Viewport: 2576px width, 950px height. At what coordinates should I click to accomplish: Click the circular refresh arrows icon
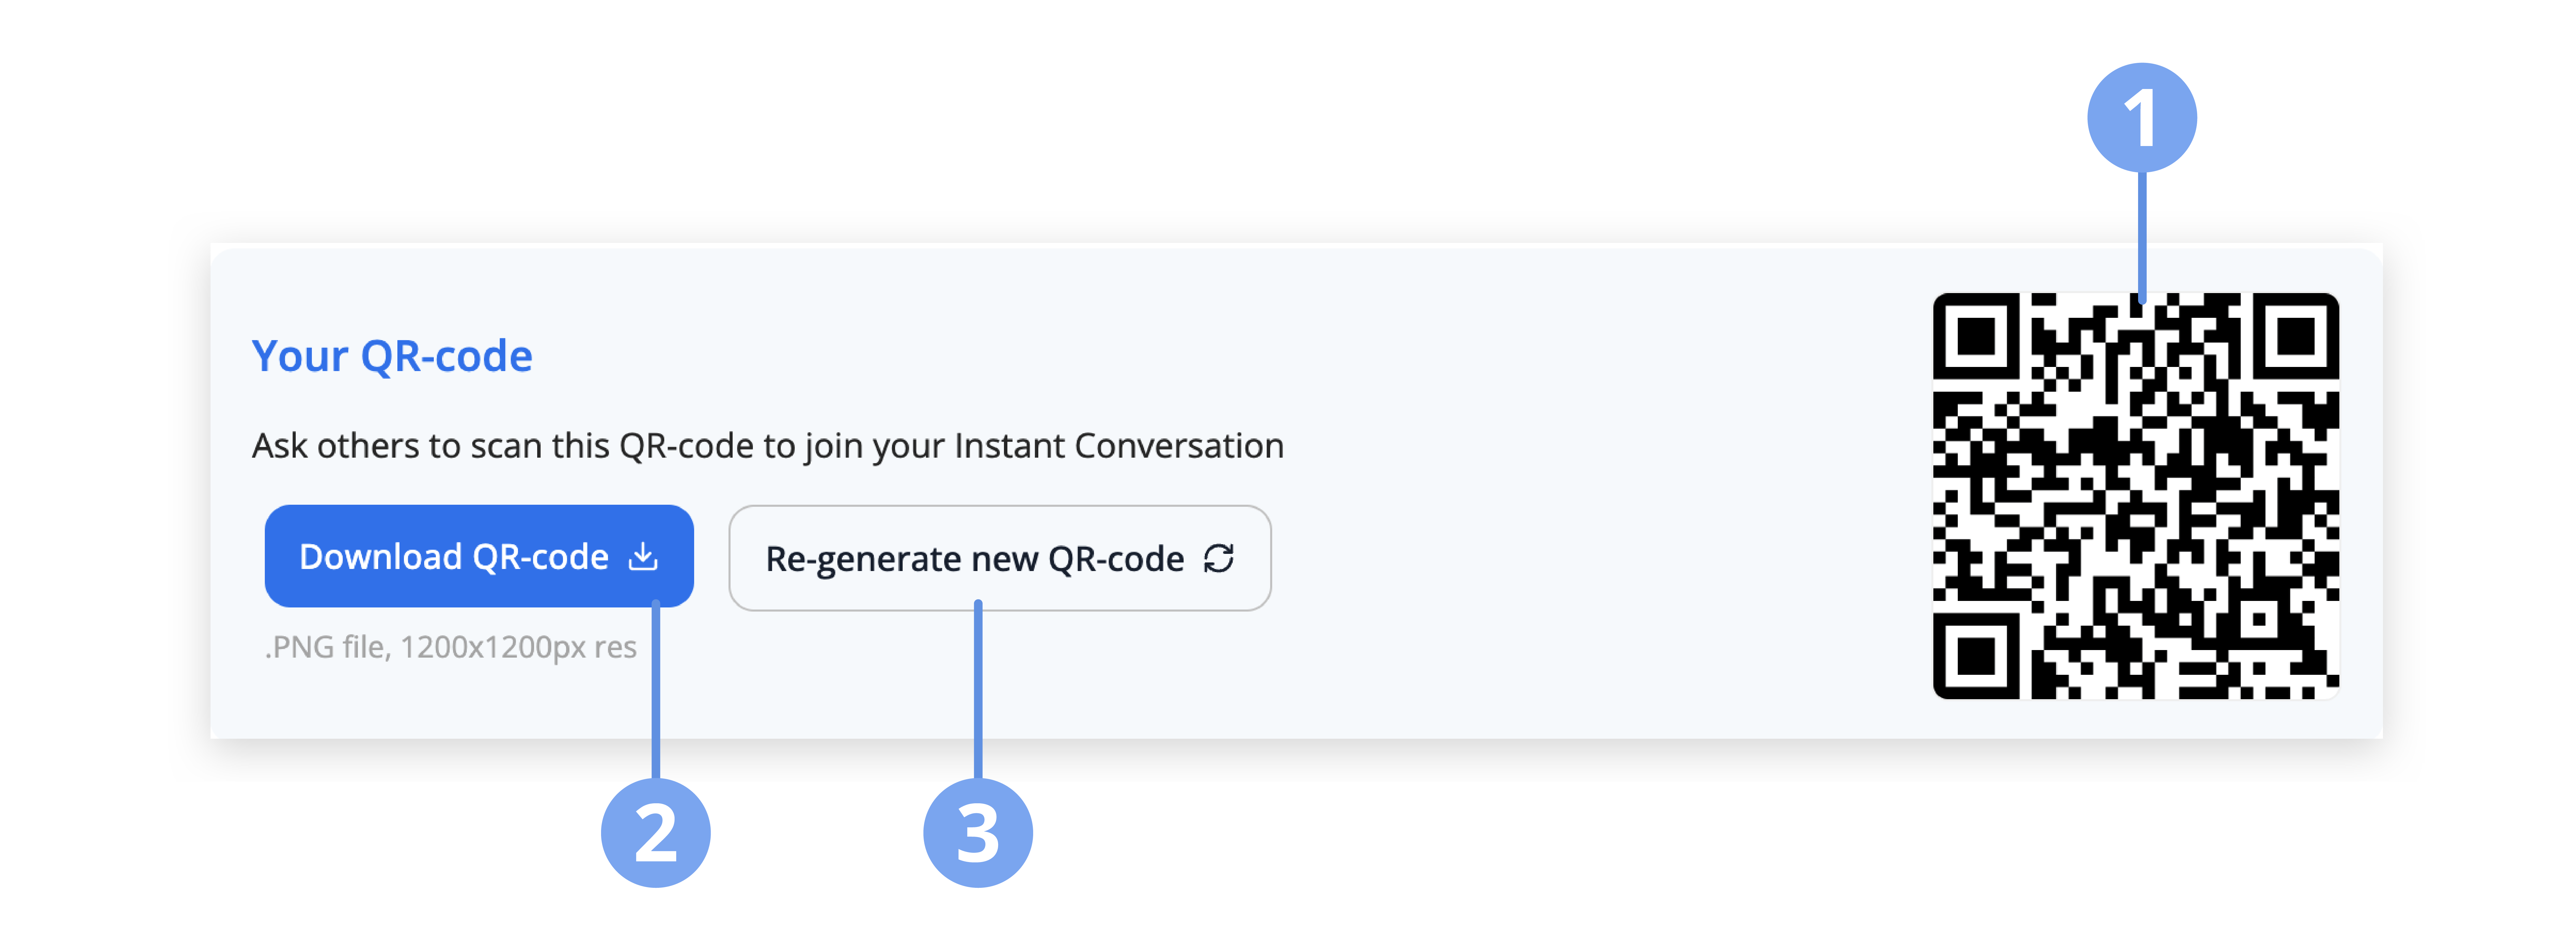[1218, 558]
